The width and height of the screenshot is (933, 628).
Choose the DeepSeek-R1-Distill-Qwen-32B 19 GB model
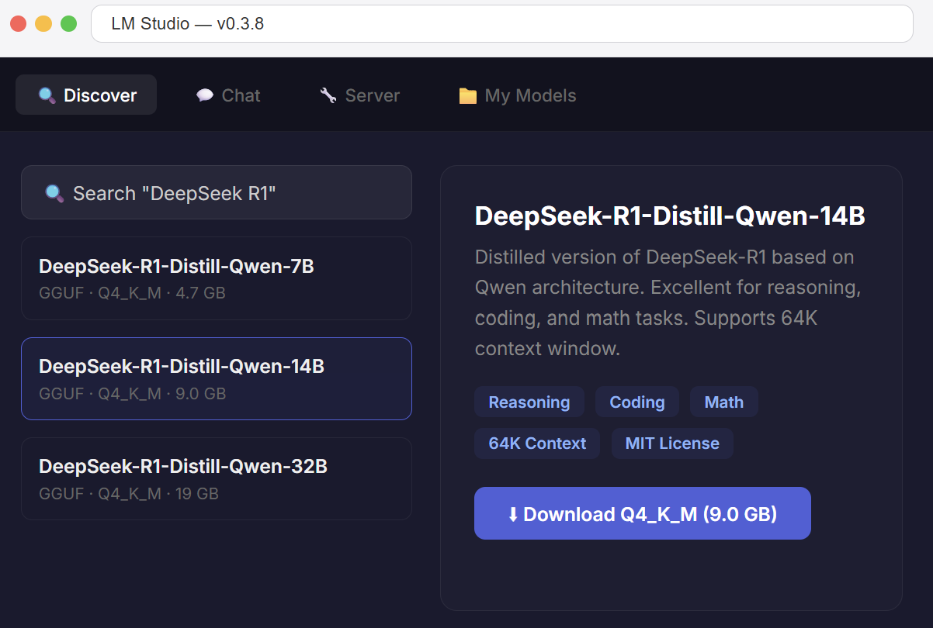point(216,478)
